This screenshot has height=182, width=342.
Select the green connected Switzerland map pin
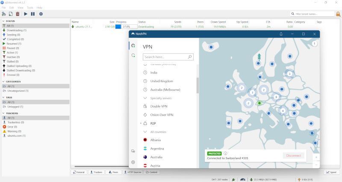tap(259, 103)
